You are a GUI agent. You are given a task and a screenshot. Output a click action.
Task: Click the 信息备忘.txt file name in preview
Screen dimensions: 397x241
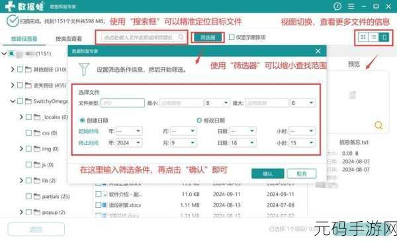point(354,142)
